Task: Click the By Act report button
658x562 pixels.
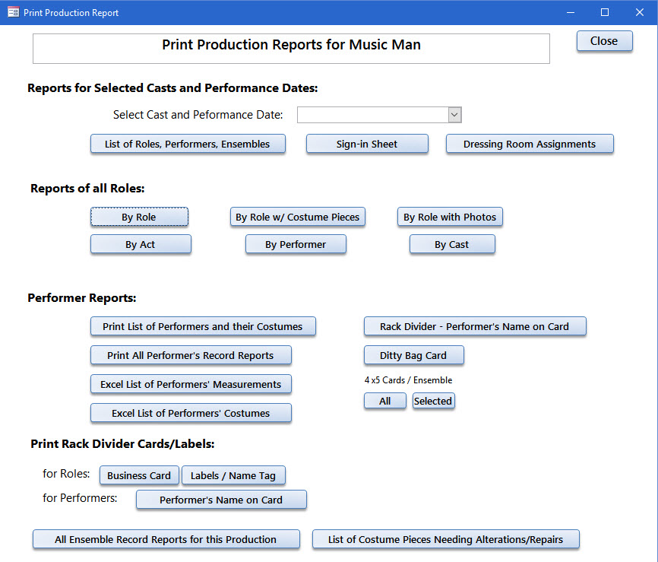Action: [141, 244]
